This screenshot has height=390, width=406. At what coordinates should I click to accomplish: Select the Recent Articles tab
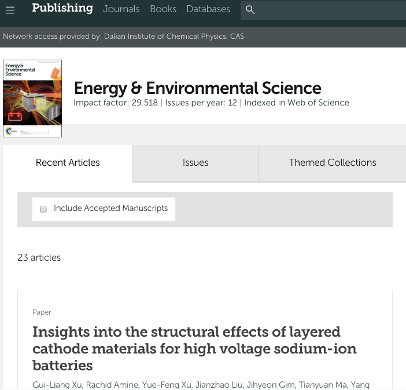68,163
